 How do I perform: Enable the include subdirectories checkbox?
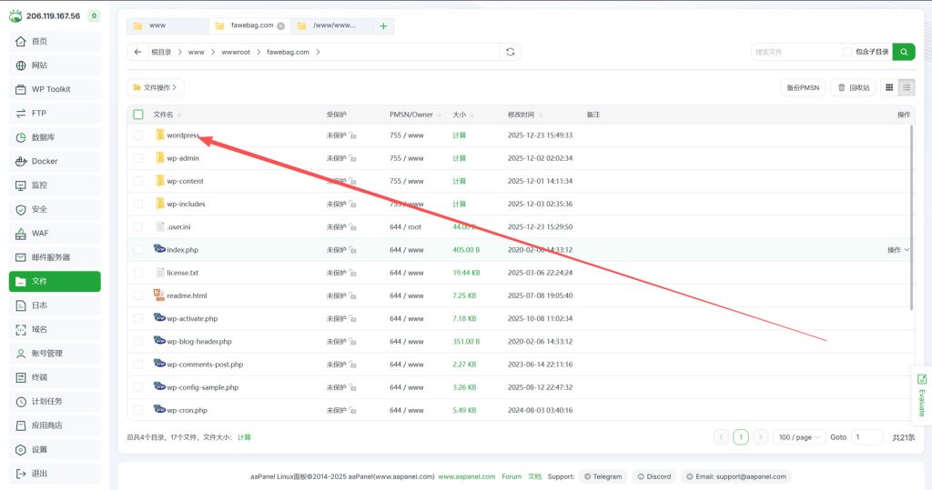point(847,52)
